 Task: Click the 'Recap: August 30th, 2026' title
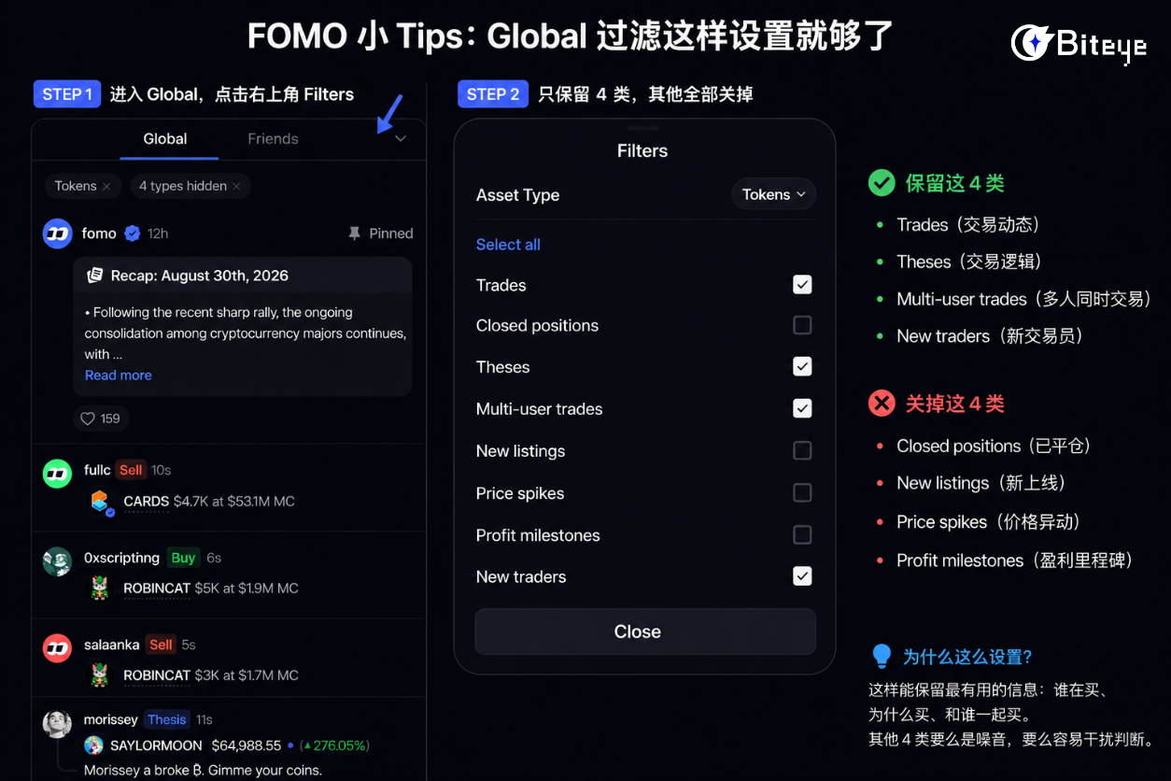tap(199, 276)
